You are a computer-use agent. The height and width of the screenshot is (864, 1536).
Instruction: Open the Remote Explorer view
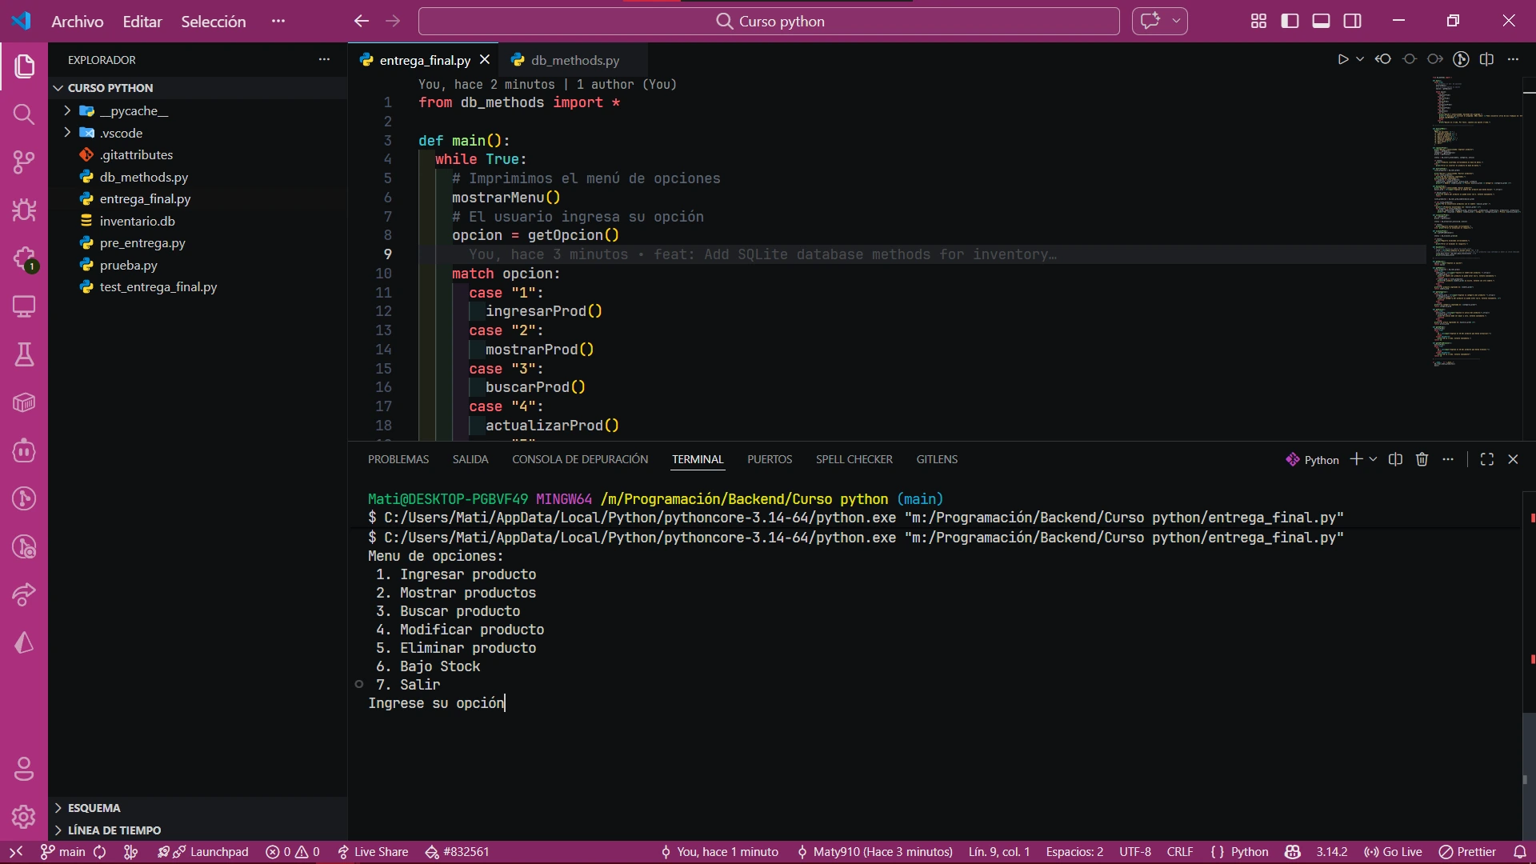click(24, 306)
